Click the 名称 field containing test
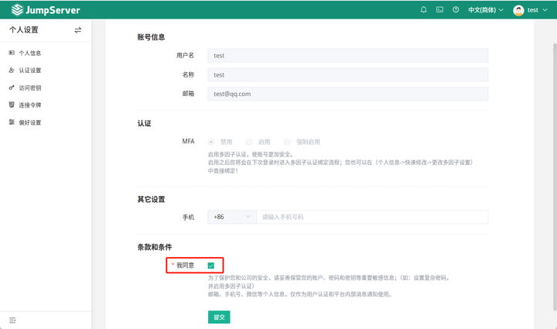This screenshot has width=557, height=329. tap(348, 75)
